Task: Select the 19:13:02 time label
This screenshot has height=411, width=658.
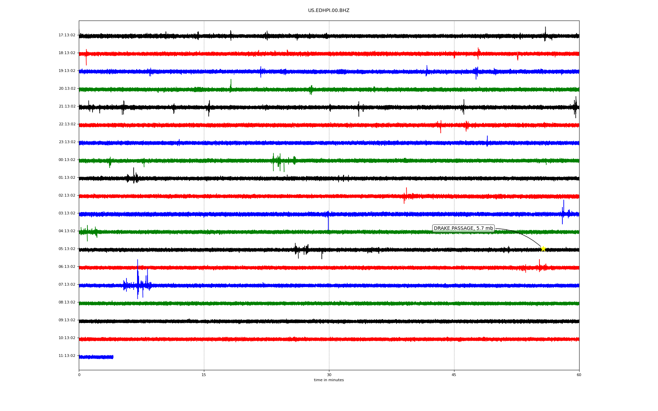Action: pos(67,71)
